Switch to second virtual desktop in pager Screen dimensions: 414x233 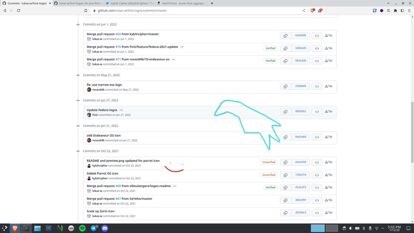point(332,228)
